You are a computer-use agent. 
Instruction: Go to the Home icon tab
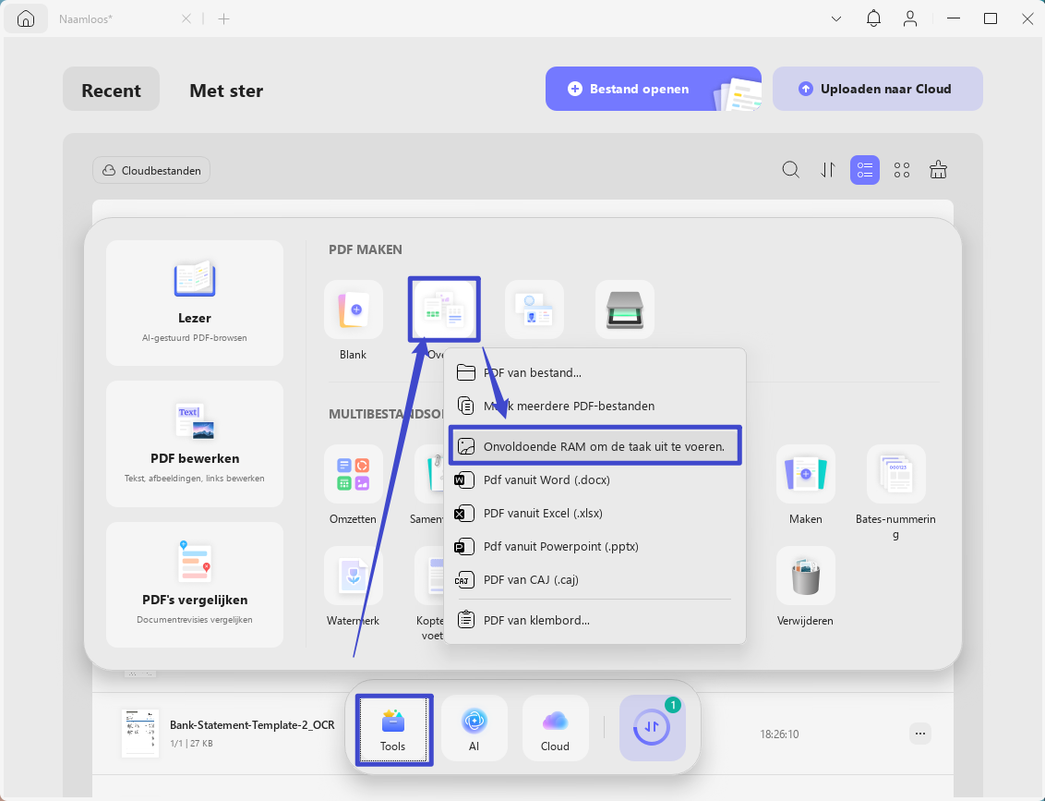25,18
